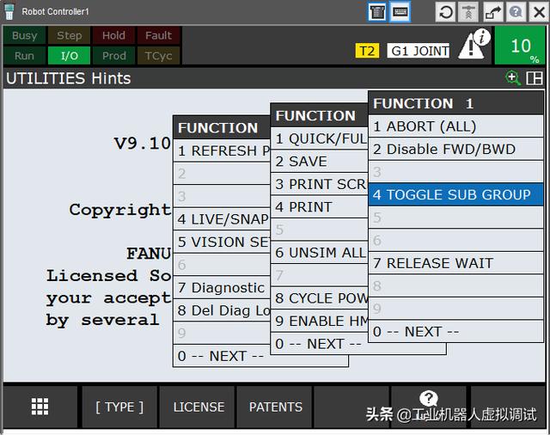Click the Fault status indicator
Image resolution: width=550 pixels, height=435 pixels.
pyautogui.click(x=158, y=35)
